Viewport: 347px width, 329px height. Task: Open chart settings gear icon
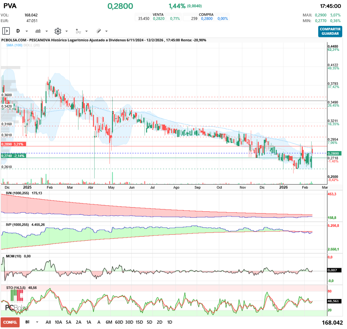click(58, 31)
